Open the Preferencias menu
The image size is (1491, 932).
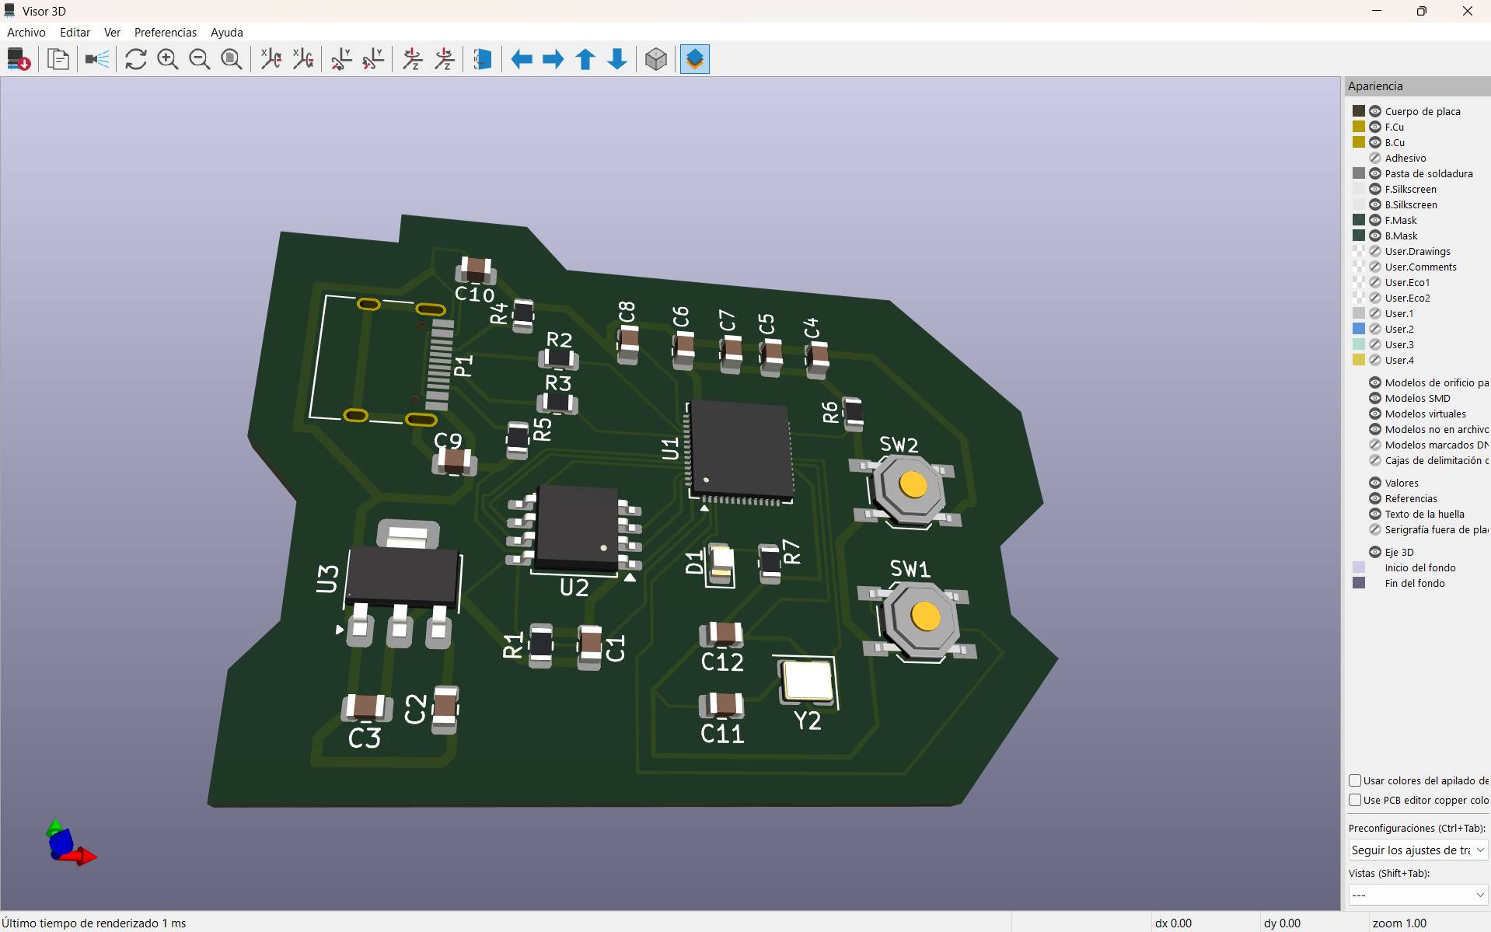[165, 32]
